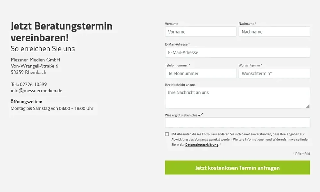
Task: Click the Vorname input field
Action: click(201, 32)
